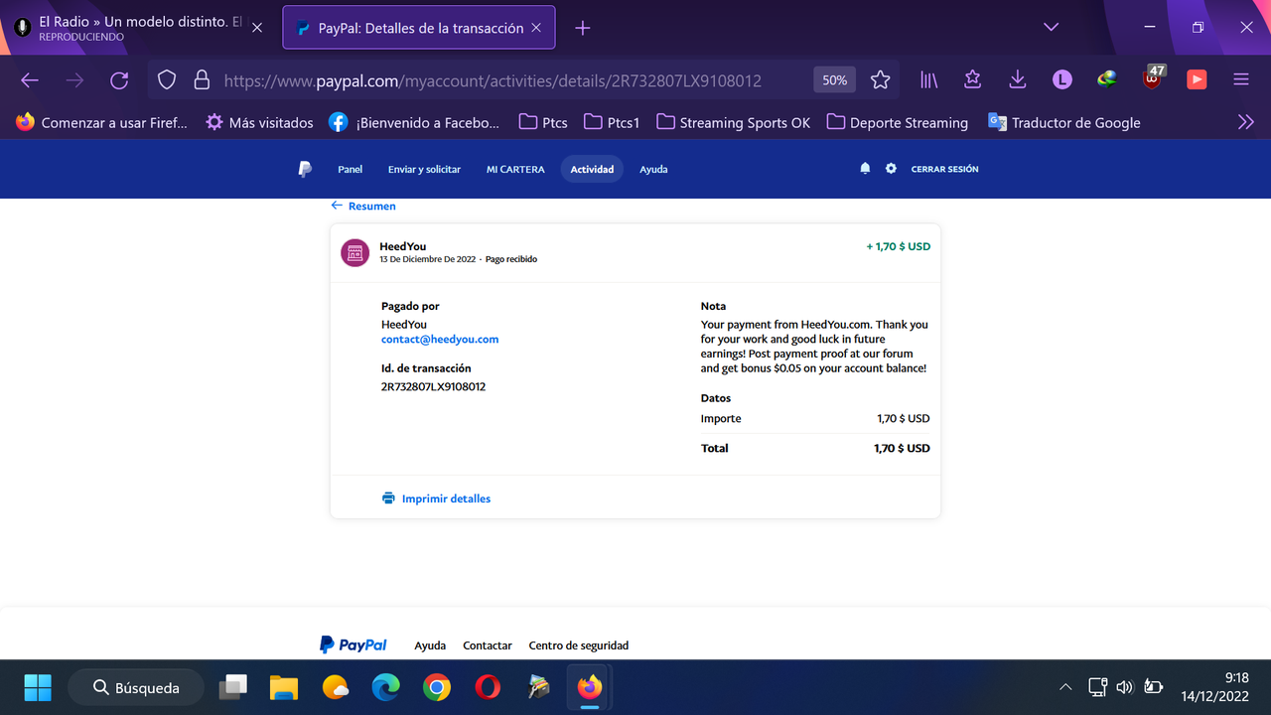The image size is (1271, 715).
Task: Open a new tab with the plus icon
Action: pos(583,28)
